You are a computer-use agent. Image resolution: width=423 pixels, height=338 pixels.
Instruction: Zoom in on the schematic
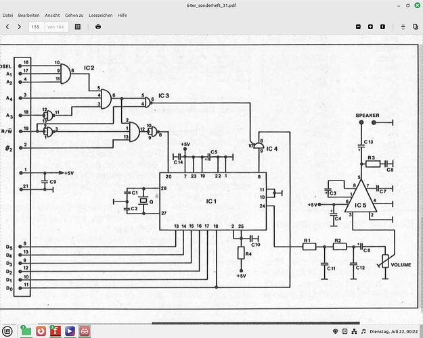tap(370, 26)
